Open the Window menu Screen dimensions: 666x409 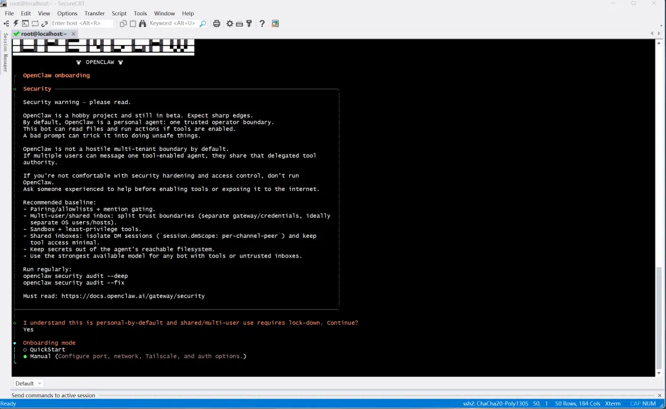point(165,13)
